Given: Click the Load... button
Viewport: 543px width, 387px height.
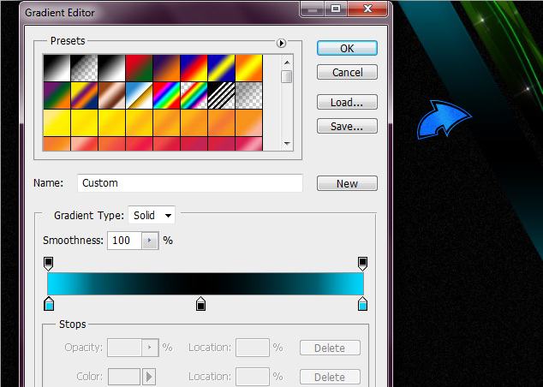Looking at the screenshot, I should point(347,102).
